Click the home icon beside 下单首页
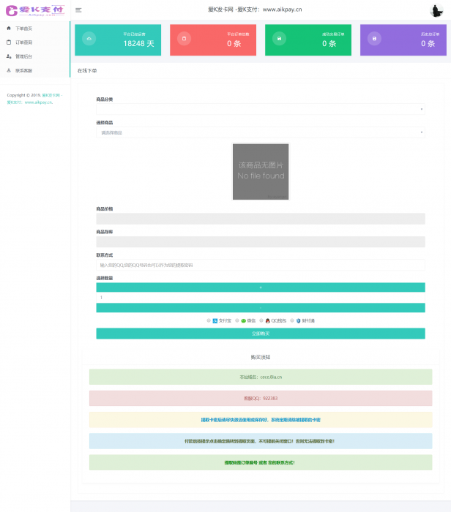The width and height of the screenshot is (451, 512). click(x=9, y=28)
